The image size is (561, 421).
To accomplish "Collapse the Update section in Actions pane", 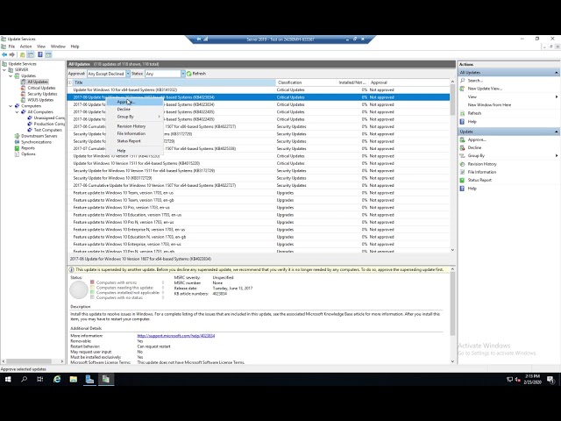I will 557,132.
